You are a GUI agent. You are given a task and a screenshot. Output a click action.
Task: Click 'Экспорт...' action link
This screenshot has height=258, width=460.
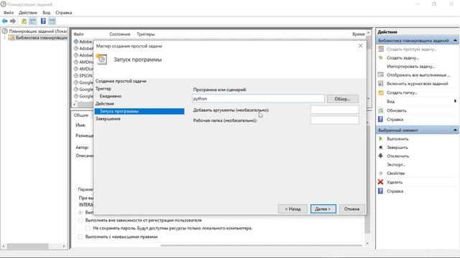[396, 165]
